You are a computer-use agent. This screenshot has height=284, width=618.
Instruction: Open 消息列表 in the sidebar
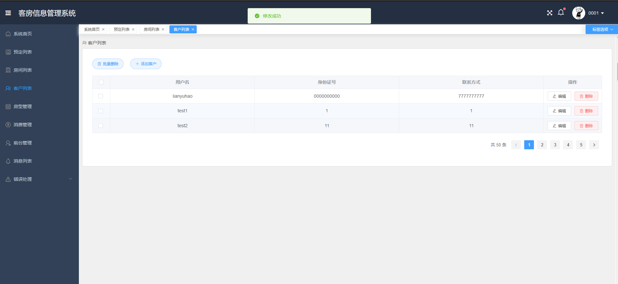click(x=39, y=161)
